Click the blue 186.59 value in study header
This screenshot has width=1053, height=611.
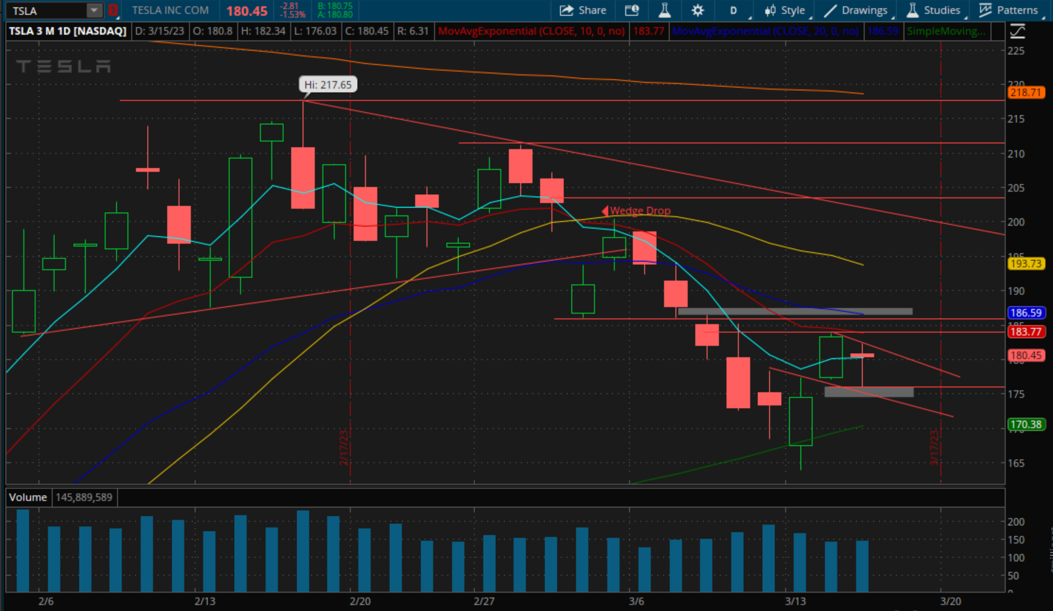click(x=882, y=31)
